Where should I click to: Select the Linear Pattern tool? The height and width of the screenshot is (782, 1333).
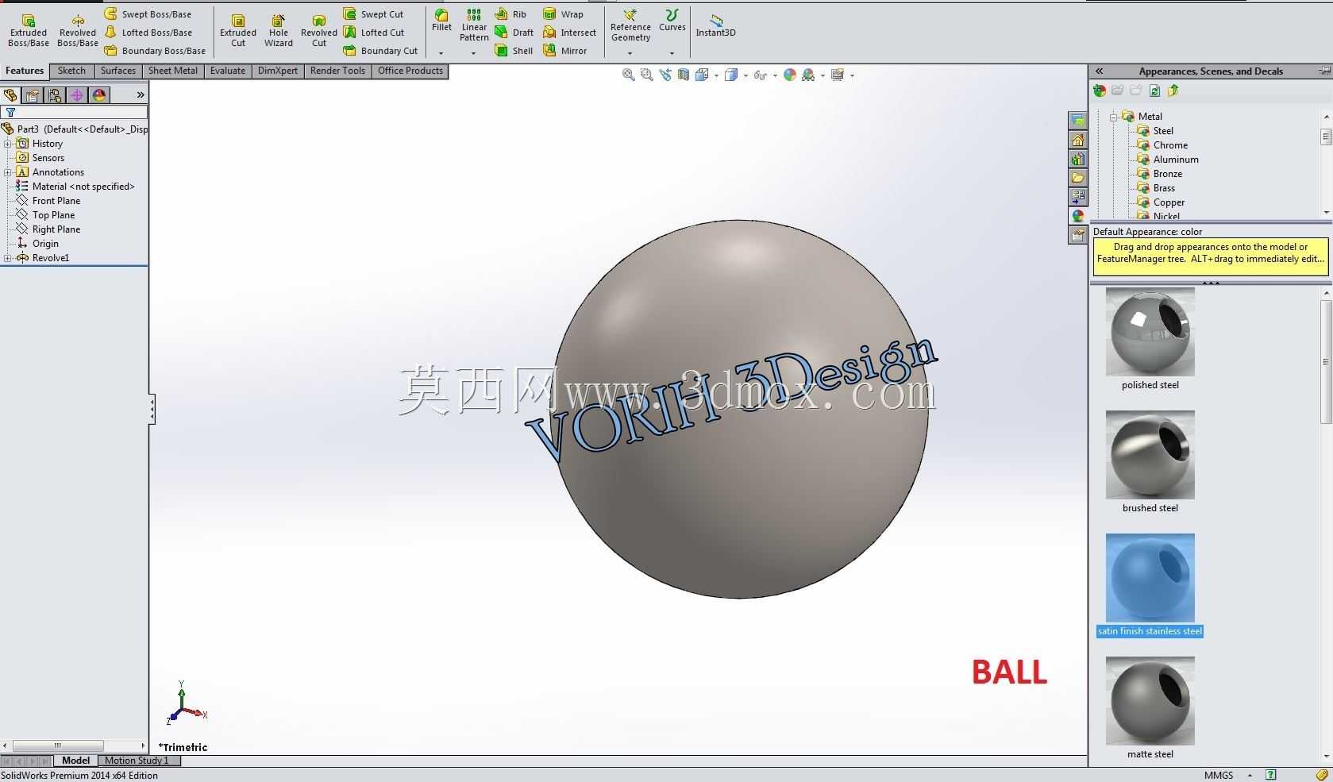[474, 25]
